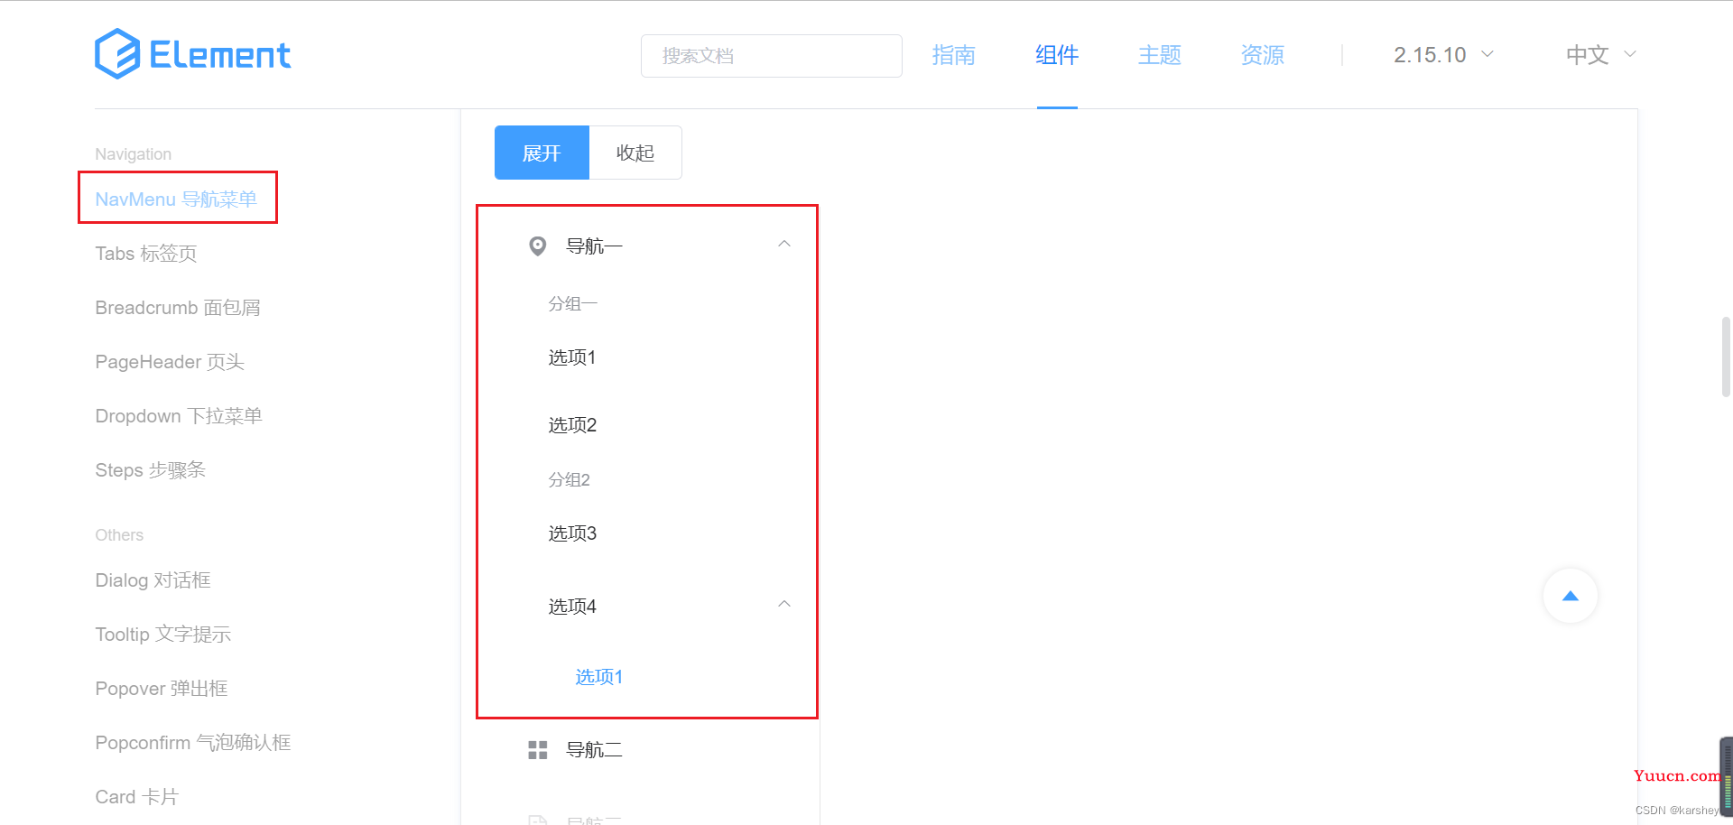Open NavMenu 导航菜单 in sidebar
Image resolution: width=1733 pixels, height=825 pixels.
176,199
